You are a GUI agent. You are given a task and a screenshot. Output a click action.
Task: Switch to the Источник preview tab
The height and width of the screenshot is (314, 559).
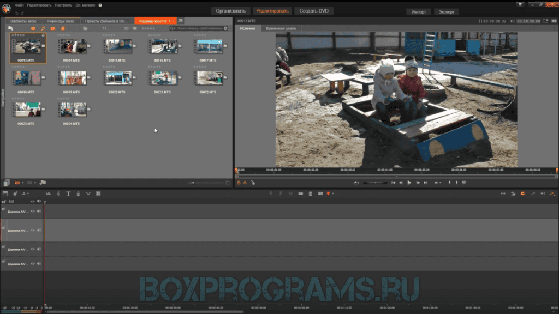point(247,28)
